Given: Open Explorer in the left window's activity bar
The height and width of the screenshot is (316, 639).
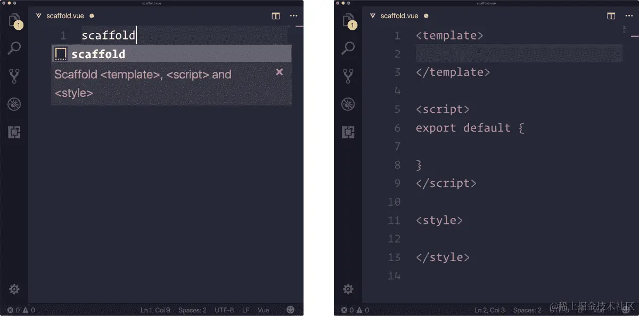Looking at the screenshot, I should click(14, 21).
